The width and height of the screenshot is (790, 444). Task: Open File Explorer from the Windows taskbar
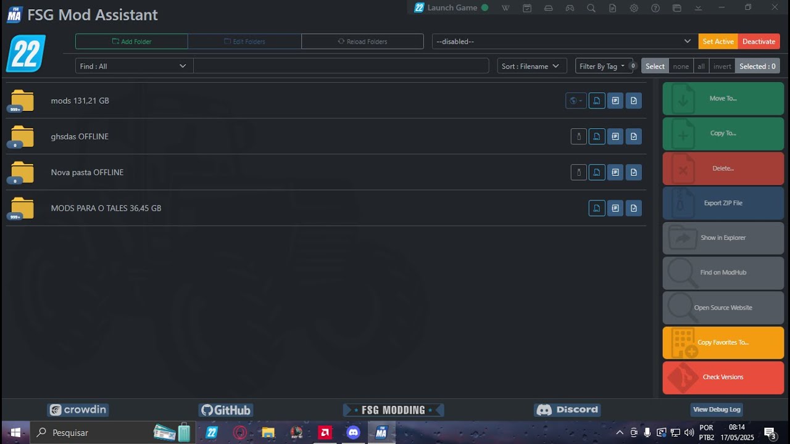pyautogui.click(x=268, y=432)
